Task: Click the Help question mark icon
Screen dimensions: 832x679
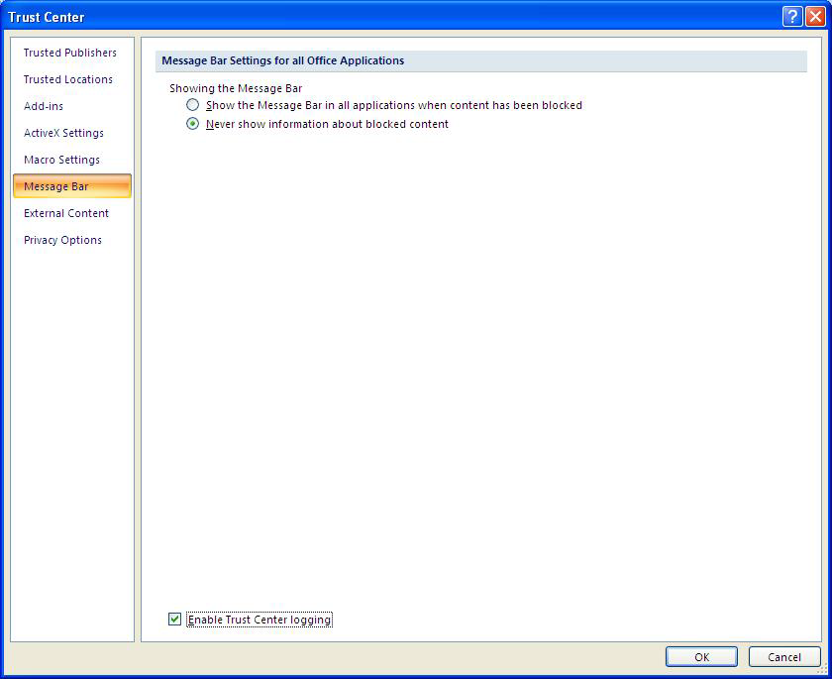Action: [791, 17]
